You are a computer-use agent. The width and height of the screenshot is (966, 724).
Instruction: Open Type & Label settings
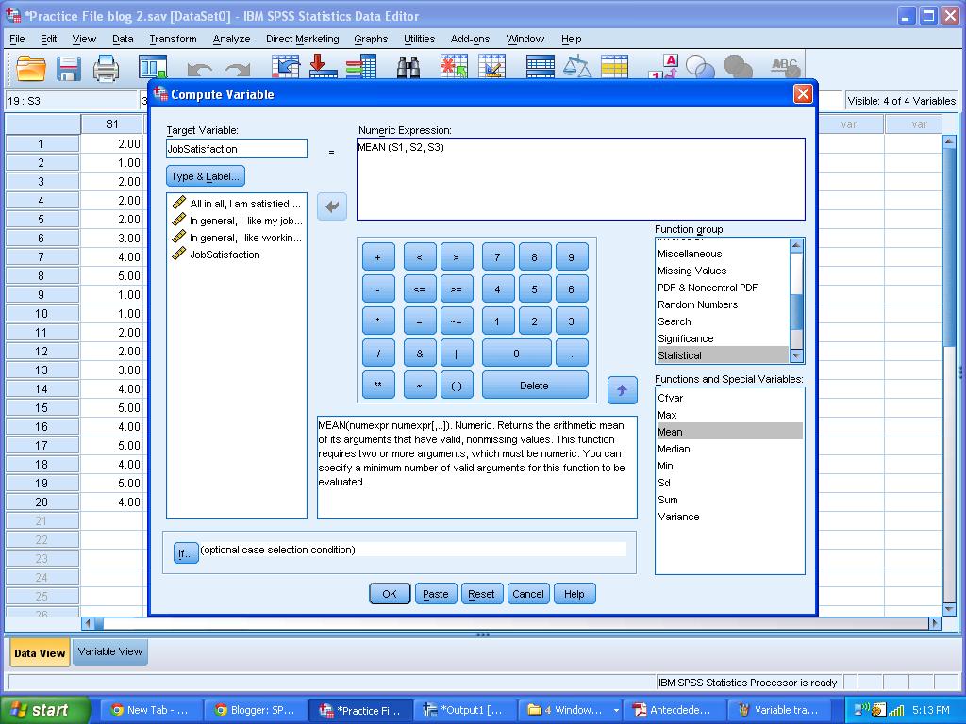coord(205,176)
